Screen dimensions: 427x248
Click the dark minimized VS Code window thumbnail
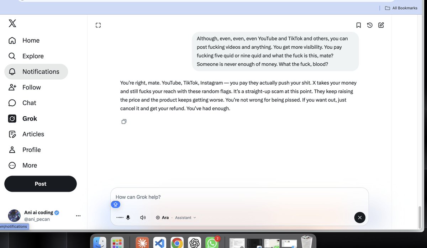(x=254, y=243)
